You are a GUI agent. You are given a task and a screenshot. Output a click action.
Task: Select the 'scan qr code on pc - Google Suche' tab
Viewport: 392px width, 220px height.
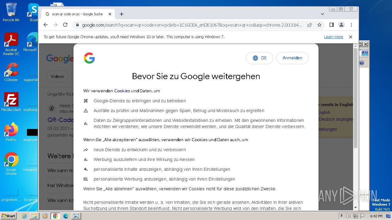(78, 14)
